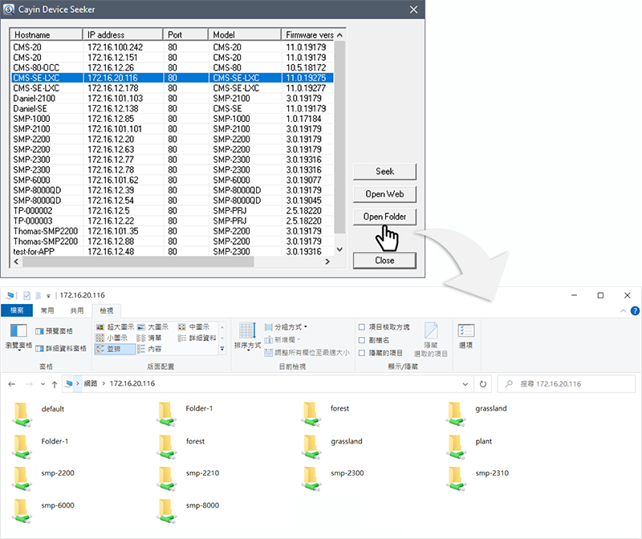Select the SMP-1000 device row
The height and width of the screenshot is (539, 642).
(x=173, y=119)
